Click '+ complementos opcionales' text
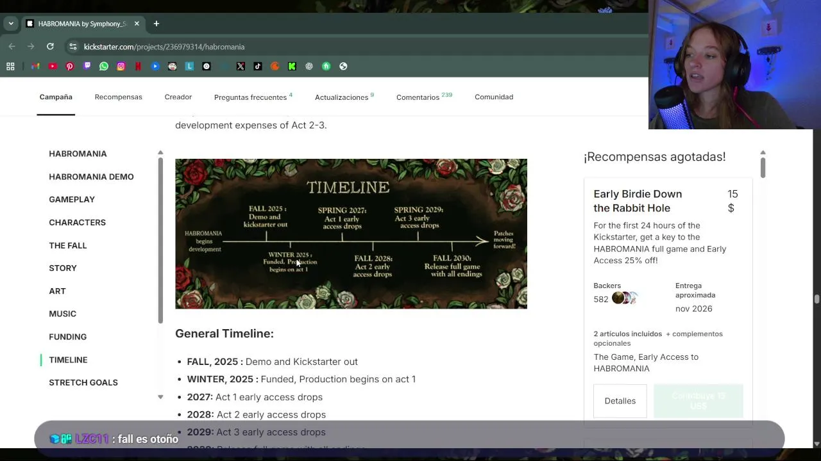This screenshot has height=461, width=821. (x=658, y=338)
